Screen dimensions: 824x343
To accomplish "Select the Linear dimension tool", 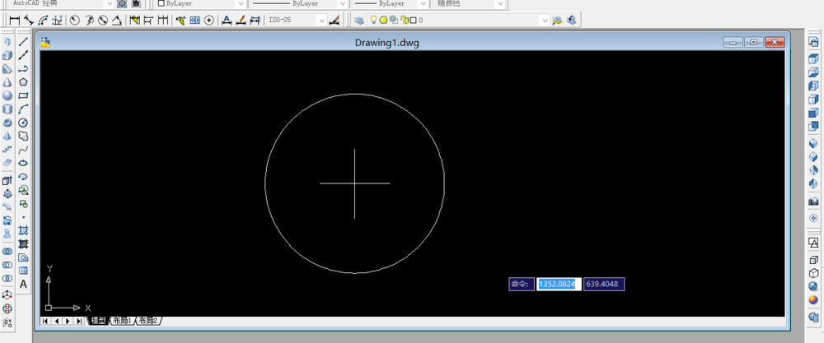I will pos(15,21).
